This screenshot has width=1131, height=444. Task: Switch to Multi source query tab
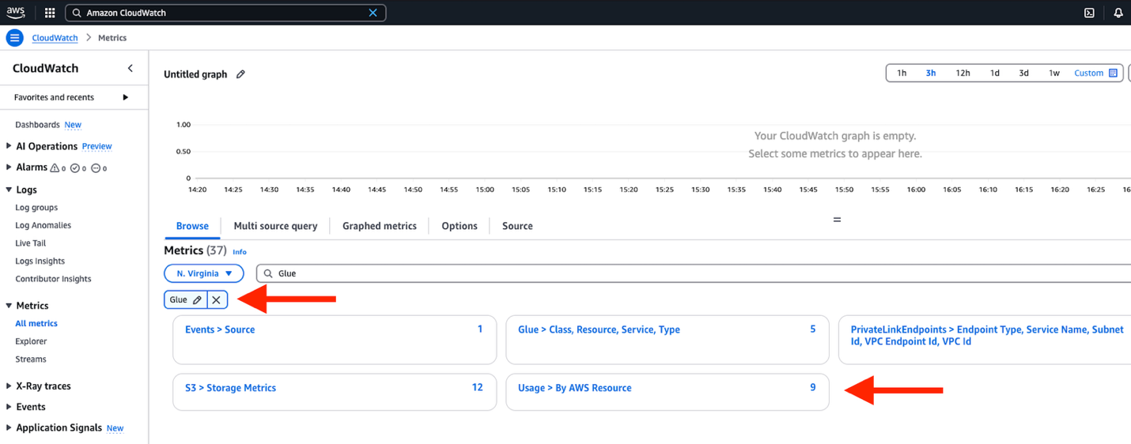click(x=275, y=226)
